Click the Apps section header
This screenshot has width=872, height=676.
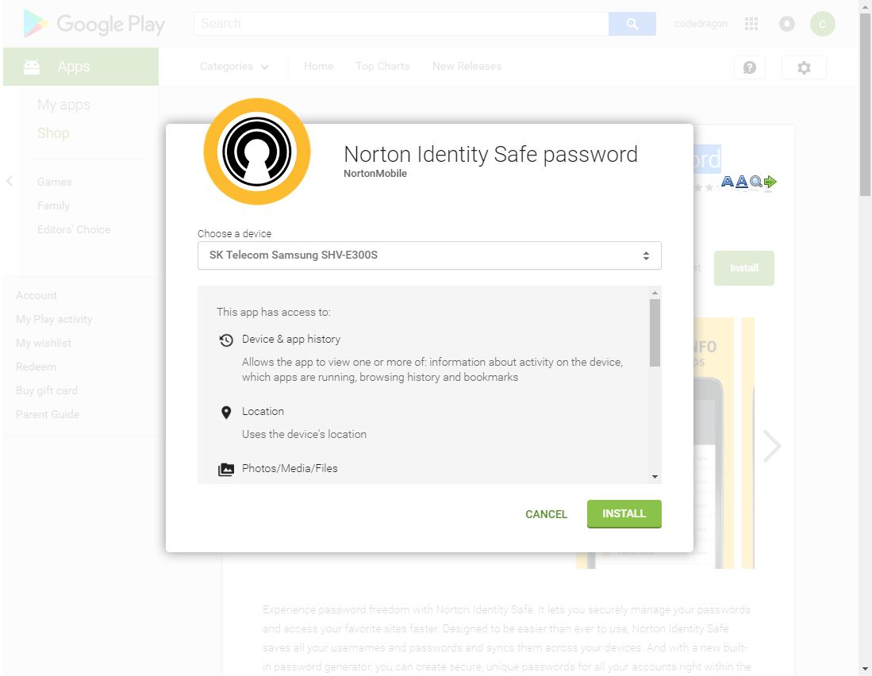click(81, 67)
